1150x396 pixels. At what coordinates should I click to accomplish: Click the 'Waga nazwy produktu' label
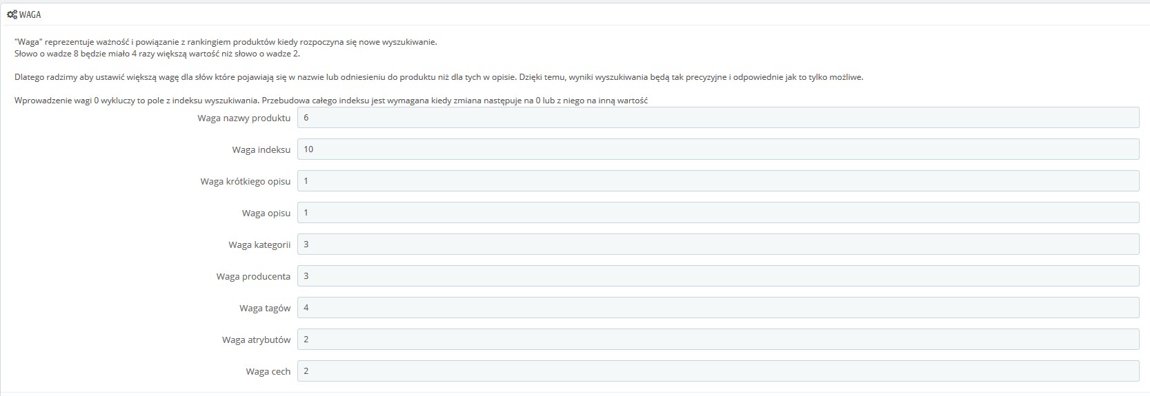244,118
